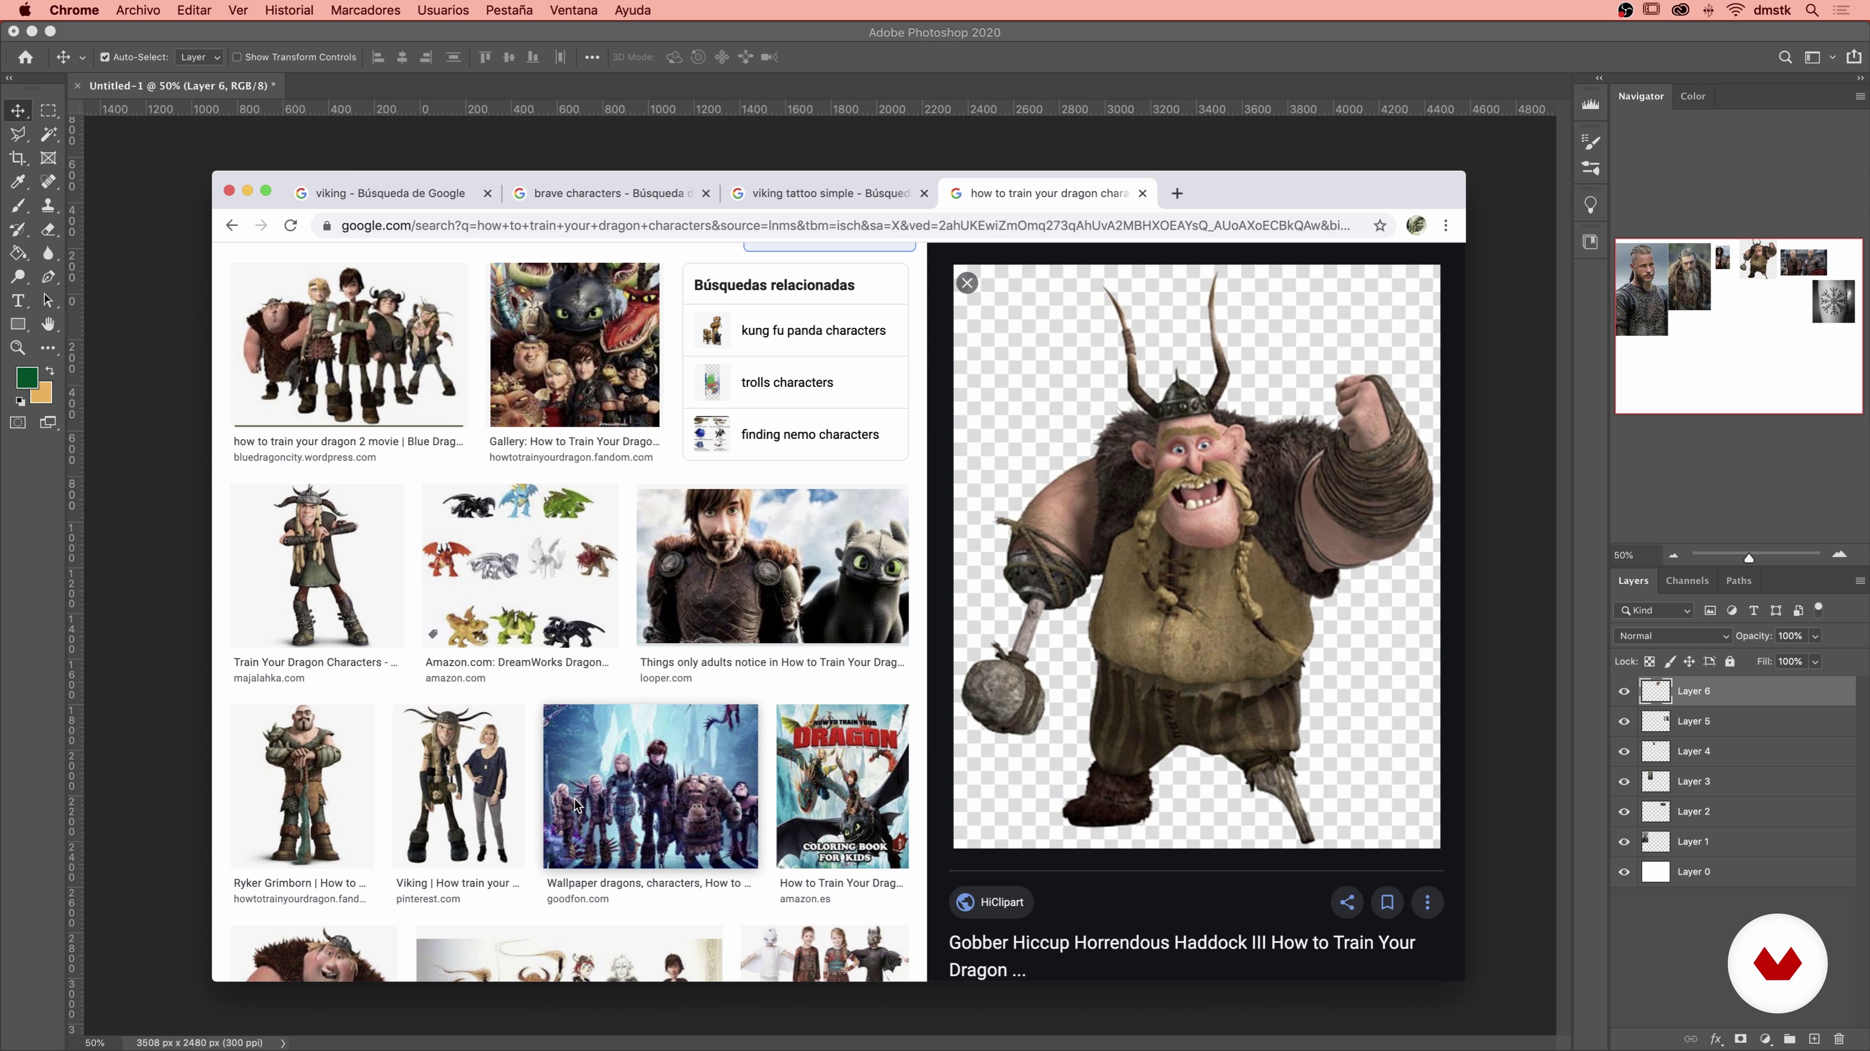Screen dimensions: 1870x1051
Task: Add layer mask button
Action: (x=1740, y=1039)
